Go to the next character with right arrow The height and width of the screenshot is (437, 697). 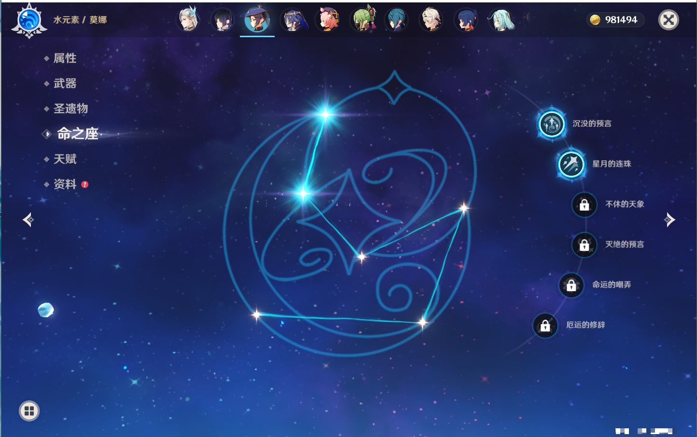pyautogui.click(x=669, y=220)
